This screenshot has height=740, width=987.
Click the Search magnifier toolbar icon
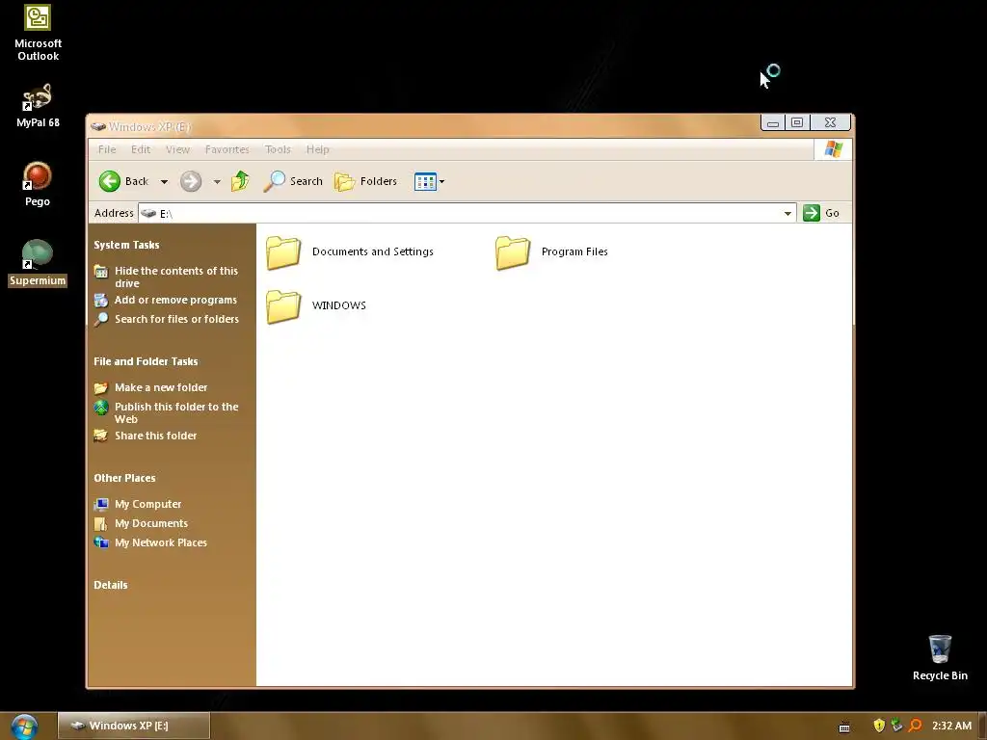click(274, 181)
